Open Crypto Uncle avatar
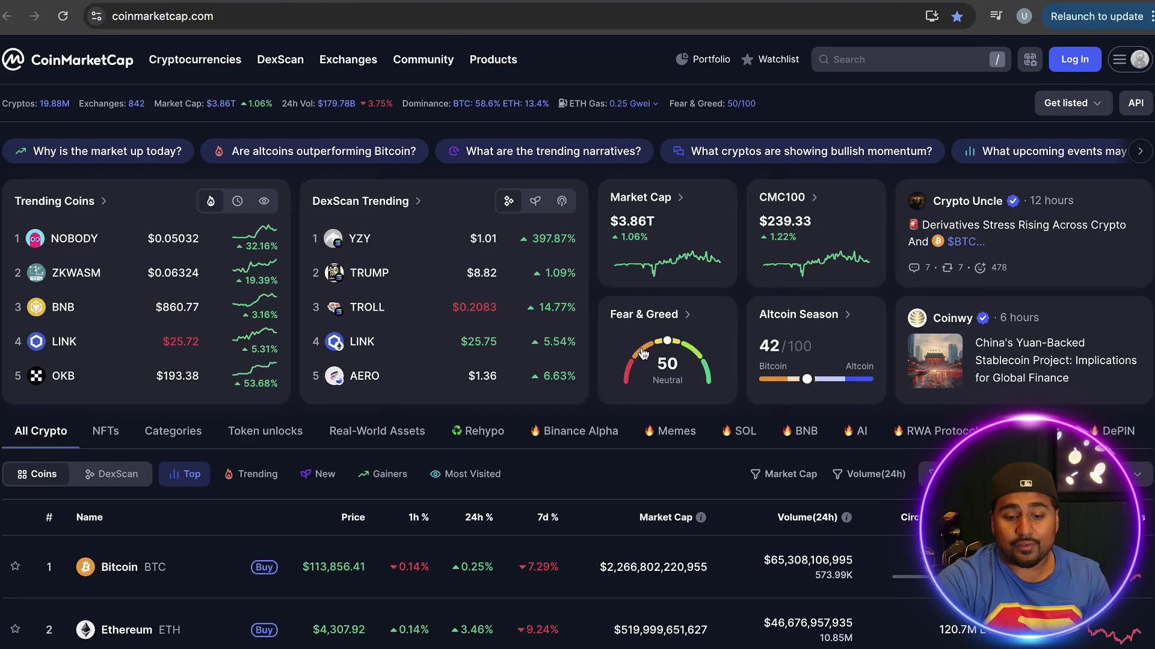 pyautogui.click(x=917, y=201)
